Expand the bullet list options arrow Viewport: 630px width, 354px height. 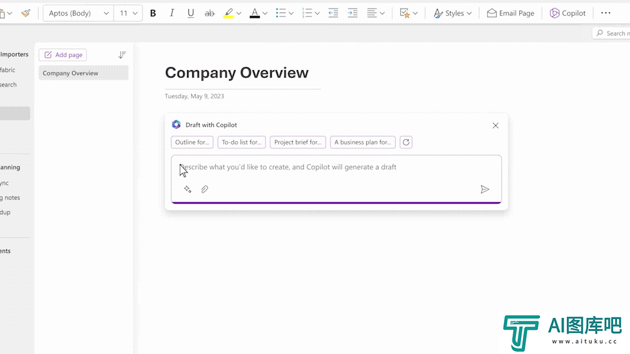pos(292,13)
